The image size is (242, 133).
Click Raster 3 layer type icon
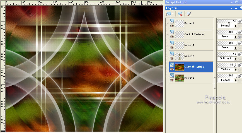click(x=172, y=21)
